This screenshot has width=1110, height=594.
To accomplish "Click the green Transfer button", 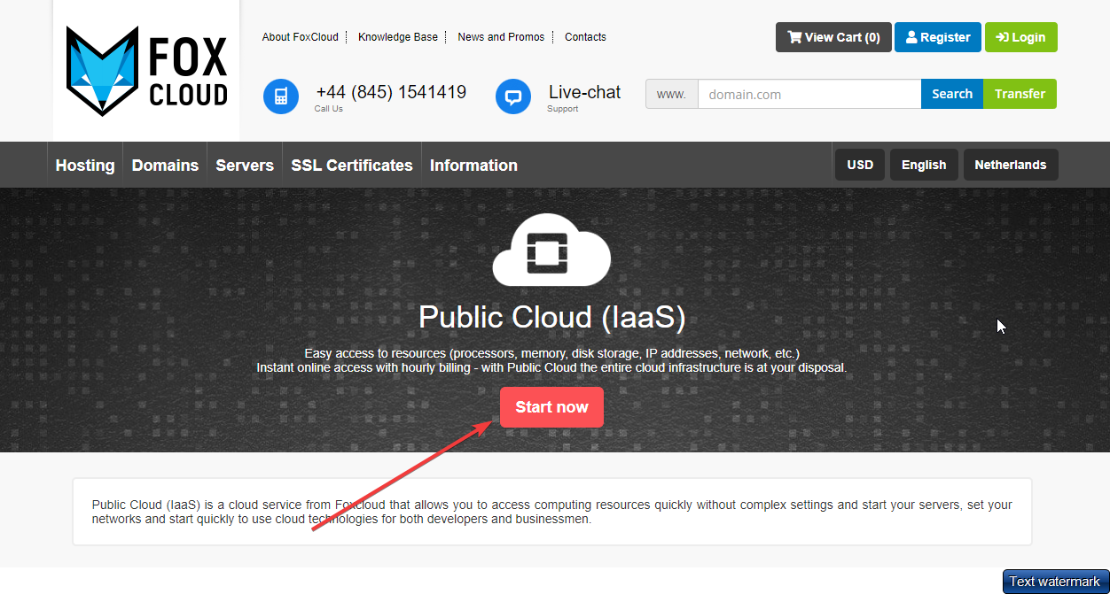I will click(x=1020, y=94).
